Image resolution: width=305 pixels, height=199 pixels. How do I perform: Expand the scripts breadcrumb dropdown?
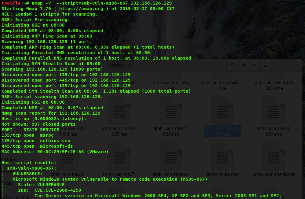click(x=129, y=65)
